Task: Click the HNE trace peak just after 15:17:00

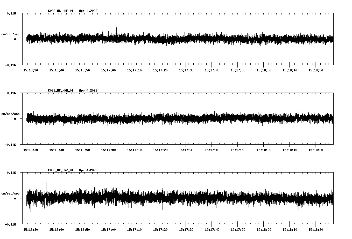Action: (116, 31)
